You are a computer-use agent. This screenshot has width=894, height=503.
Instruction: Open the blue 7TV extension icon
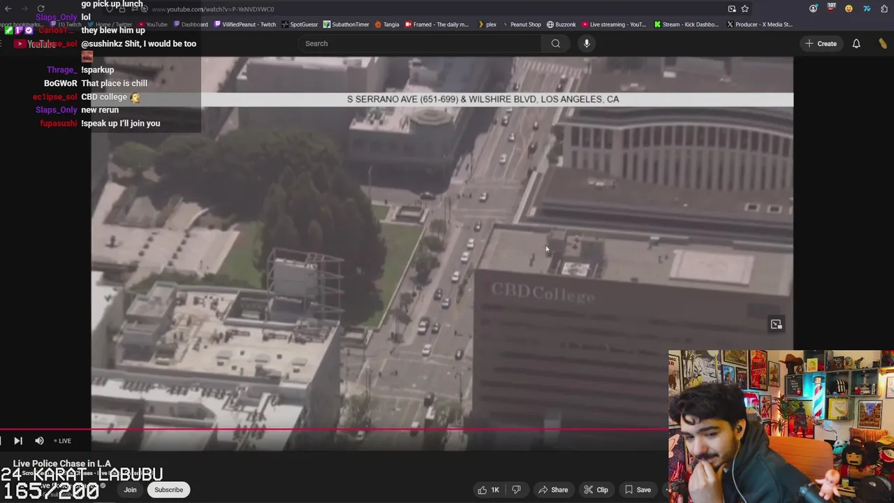coord(867,9)
